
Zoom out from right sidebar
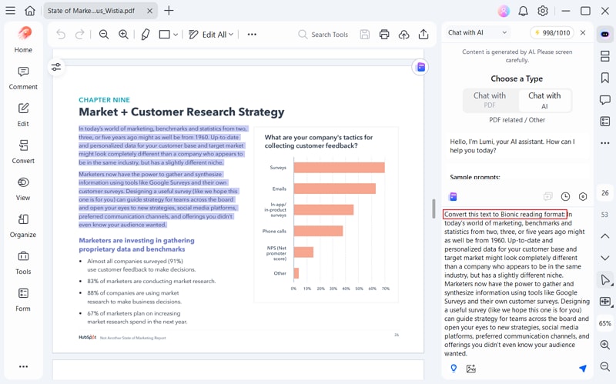605,367
